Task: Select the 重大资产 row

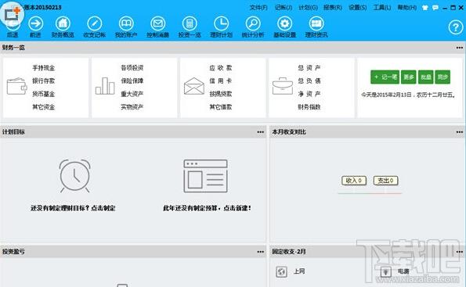Action: [132, 94]
